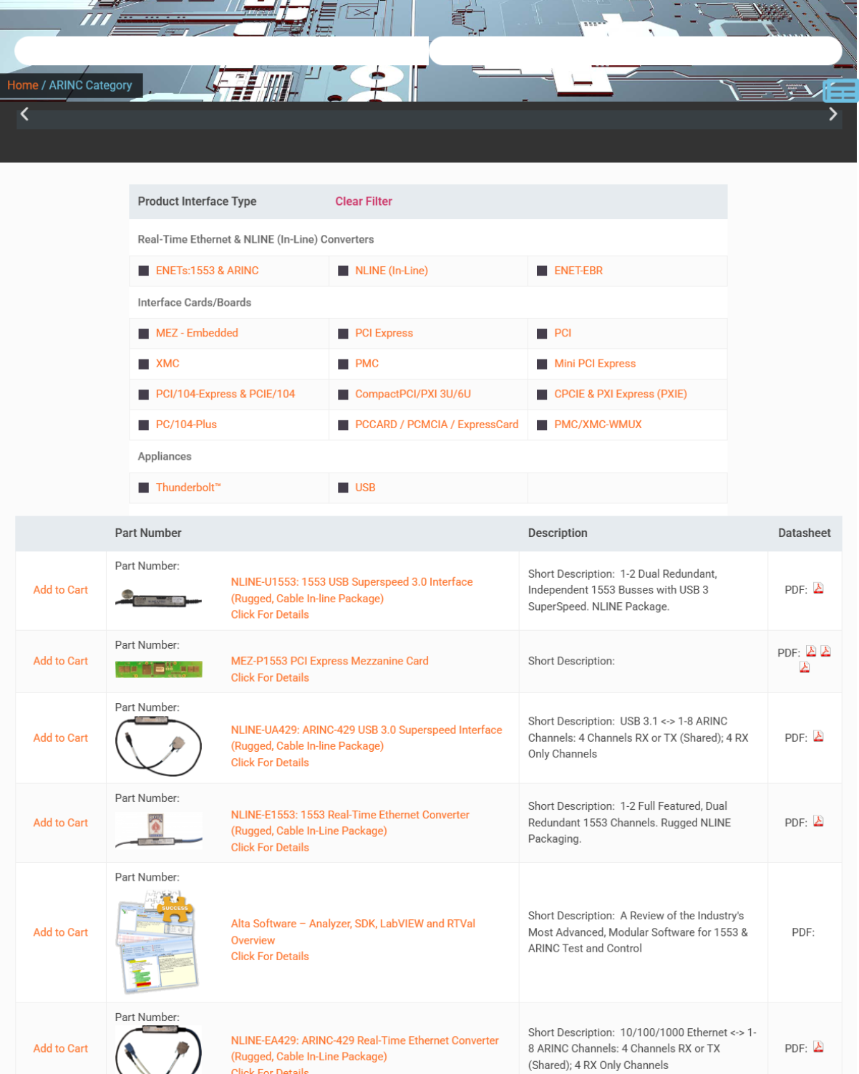Click the next slide right arrow
Screen dimensions: 859x1074
[833, 114]
